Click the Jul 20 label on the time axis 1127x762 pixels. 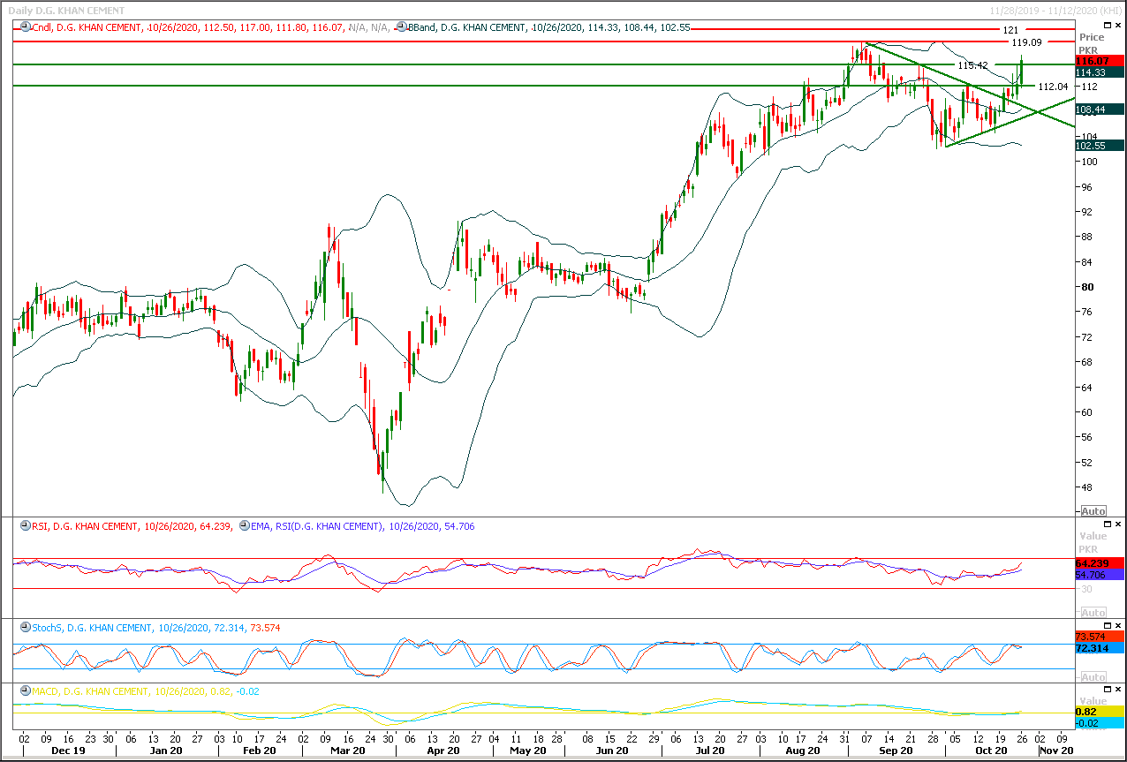[x=710, y=750]
